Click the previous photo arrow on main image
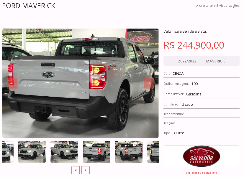 tap(12, 83)
